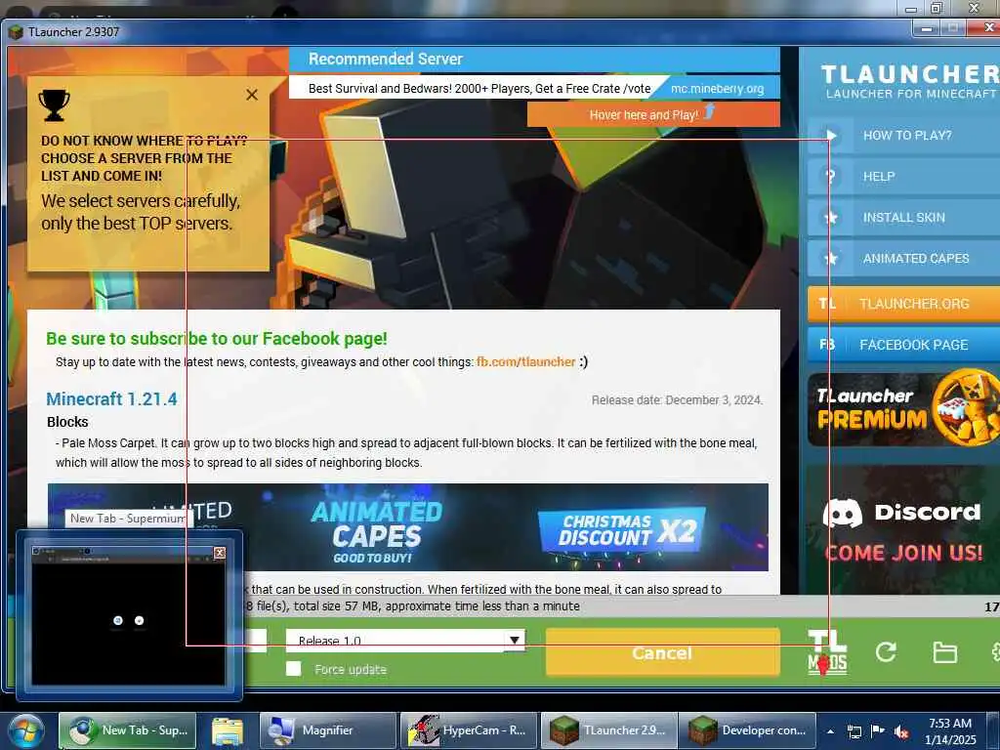1000x750 pixels.
Task: Switch to TLauncher taskbar button
Action: (x=609, y=730)
